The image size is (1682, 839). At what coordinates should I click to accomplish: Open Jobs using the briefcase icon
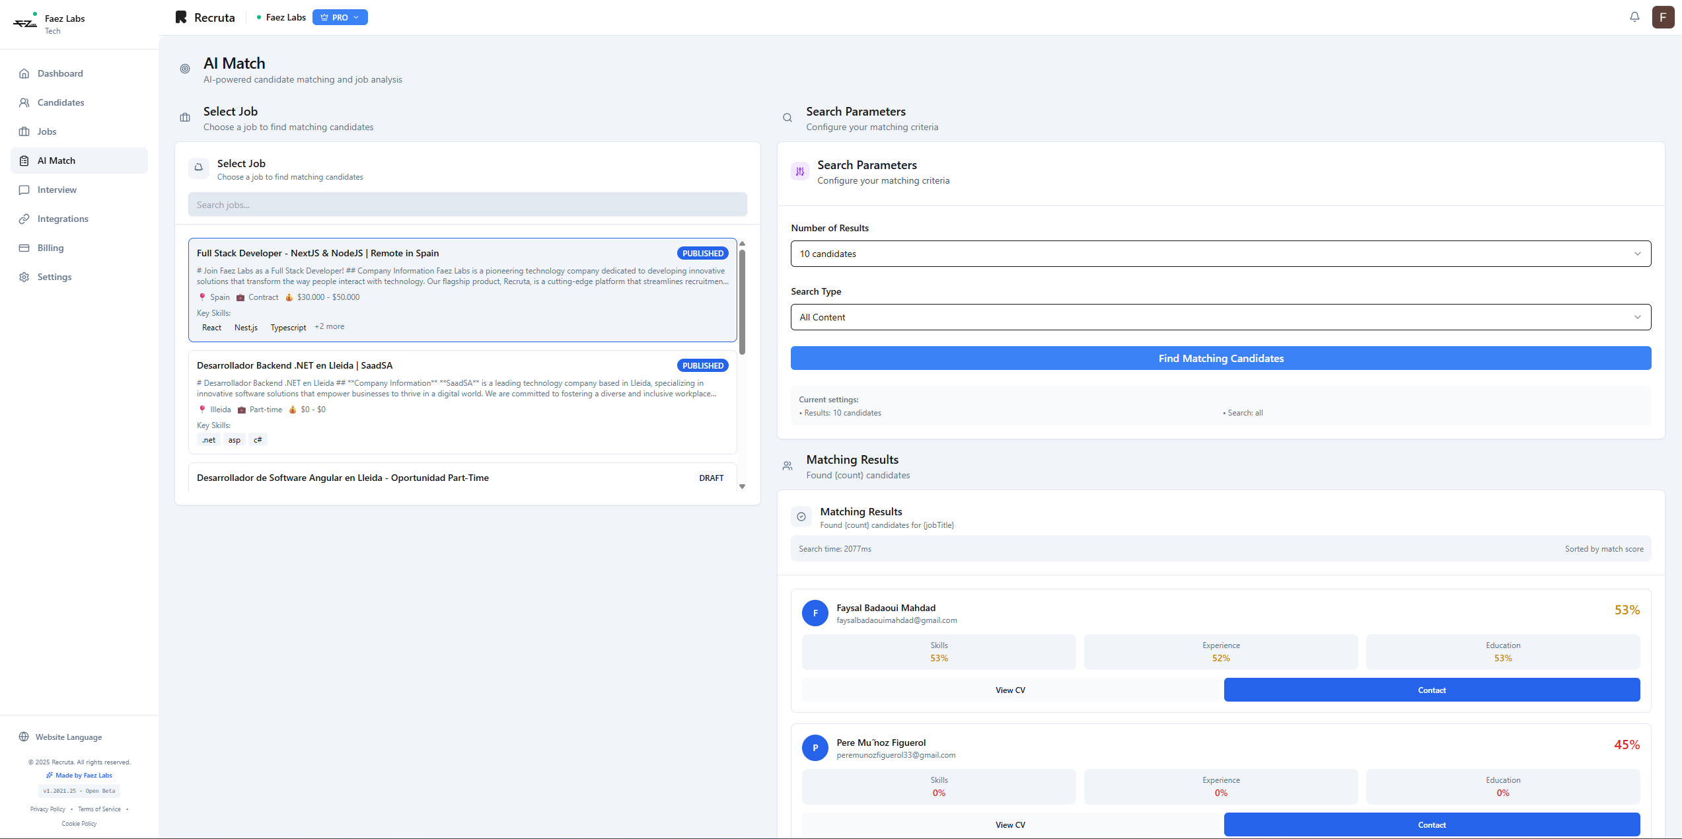click(x=24, y=131)
